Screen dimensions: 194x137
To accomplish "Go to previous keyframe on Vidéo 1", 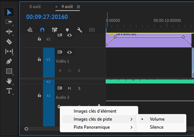I will (60, 71).
